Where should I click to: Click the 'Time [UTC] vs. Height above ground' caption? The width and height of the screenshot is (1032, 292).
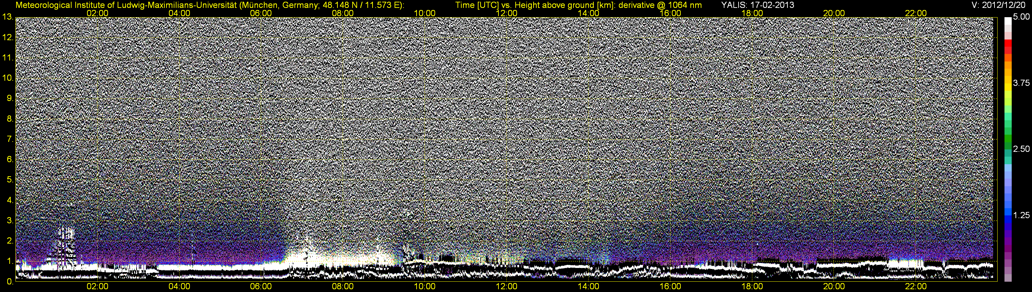pos(579,5)
